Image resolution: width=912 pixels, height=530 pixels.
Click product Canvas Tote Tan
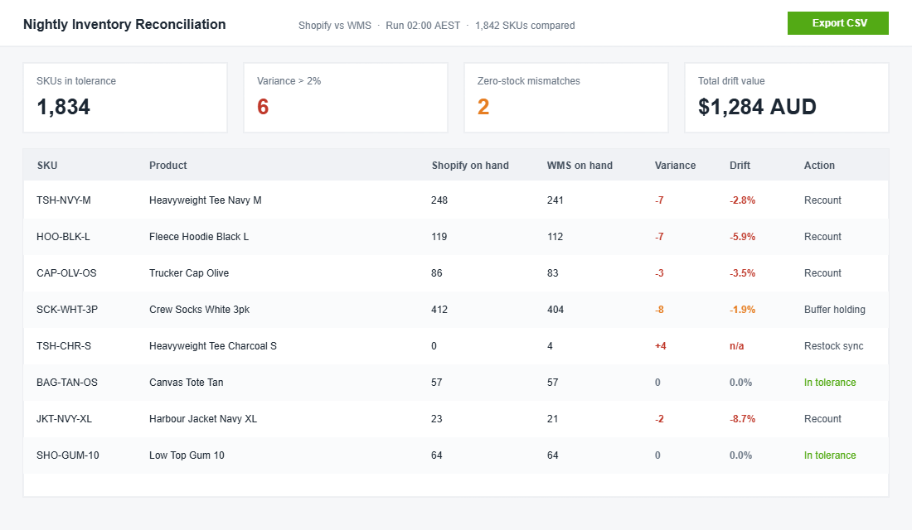186,383
